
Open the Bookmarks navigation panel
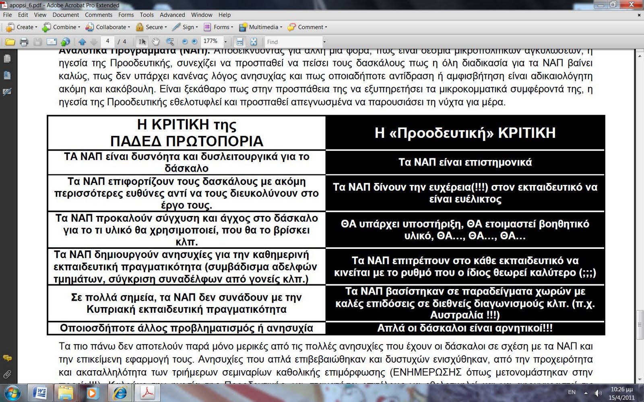point(7,75)
